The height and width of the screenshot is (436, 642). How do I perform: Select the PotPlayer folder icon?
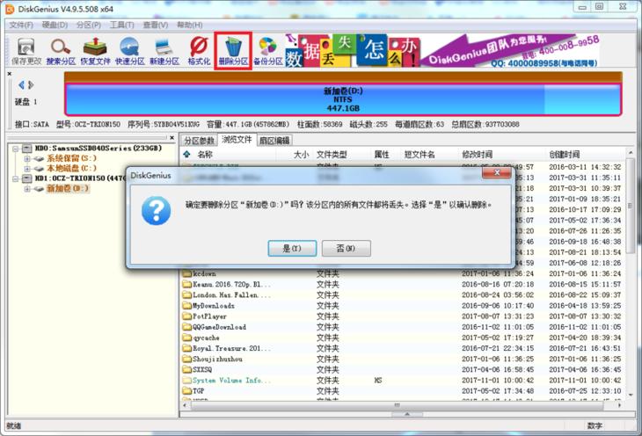point(187,316)
